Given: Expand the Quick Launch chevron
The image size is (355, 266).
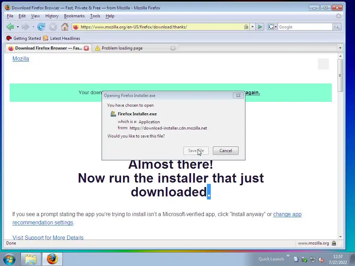Looking at the screenshot, I should 288,256.
